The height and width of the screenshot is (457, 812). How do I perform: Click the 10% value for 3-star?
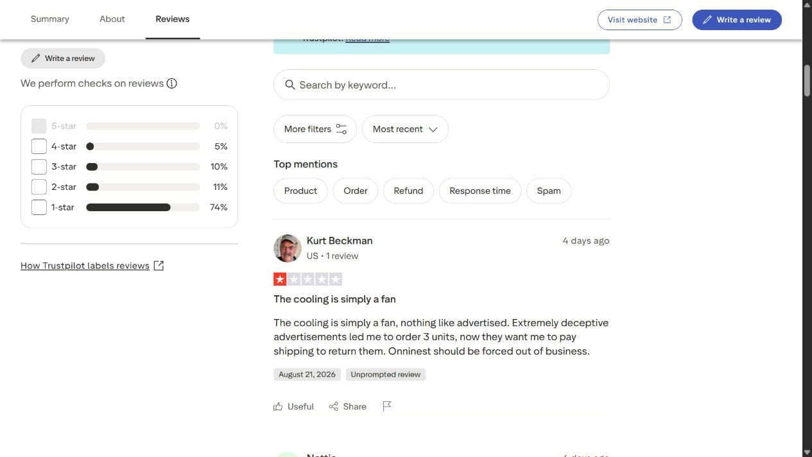219,167
